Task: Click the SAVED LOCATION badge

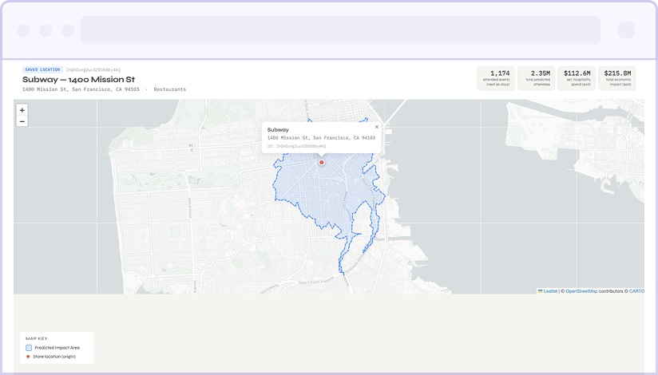Action: pos(43,69)
